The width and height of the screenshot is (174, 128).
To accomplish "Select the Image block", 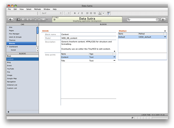I will [23, 75].
